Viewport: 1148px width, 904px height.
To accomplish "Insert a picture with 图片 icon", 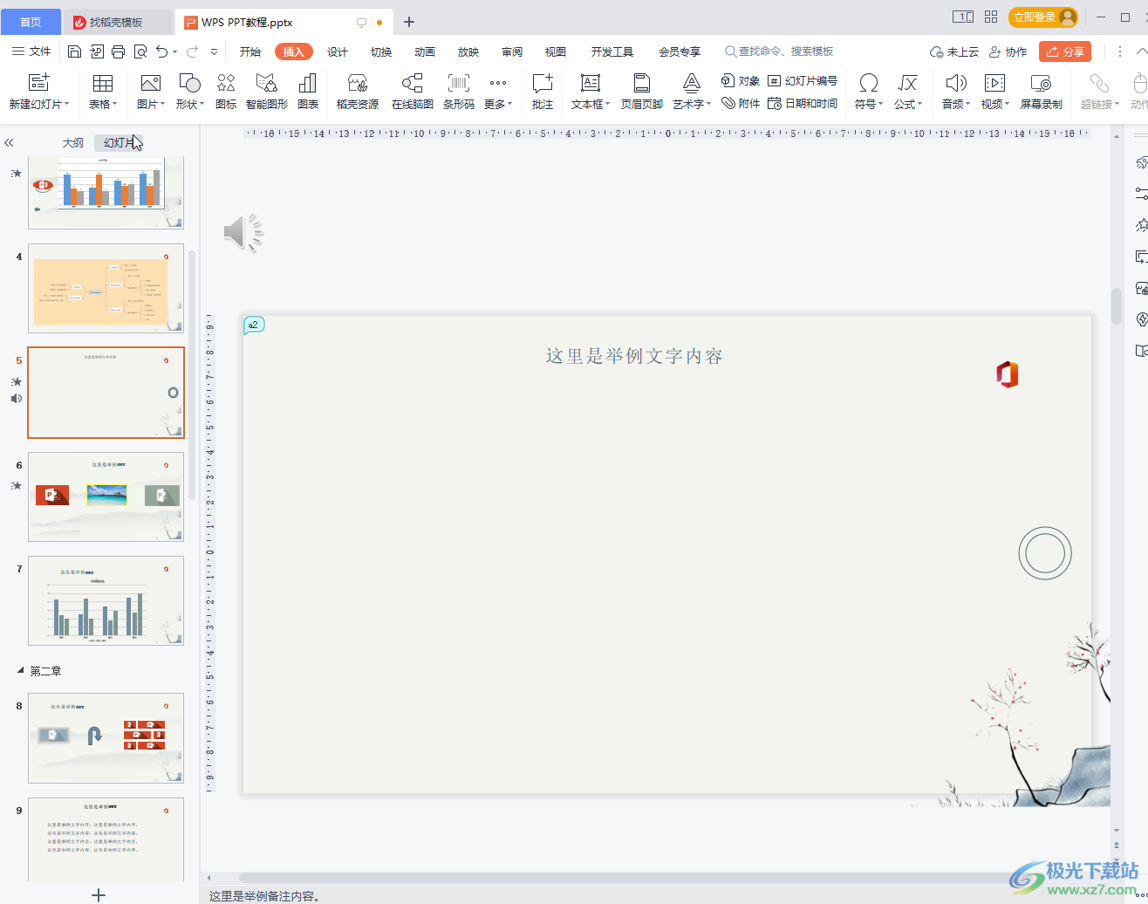I will pyautogui.click(x=150, y=92).
